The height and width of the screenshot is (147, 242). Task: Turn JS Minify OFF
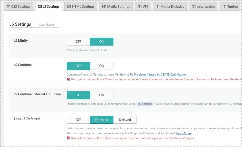(x=79, y=41)
